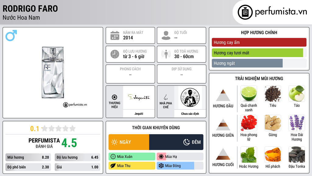
Task: Click the Mùa Thu season bar
Action: pos(132,166)
